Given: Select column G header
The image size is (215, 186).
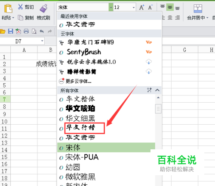Looking at the screenshot, I should tap(184, 50).
